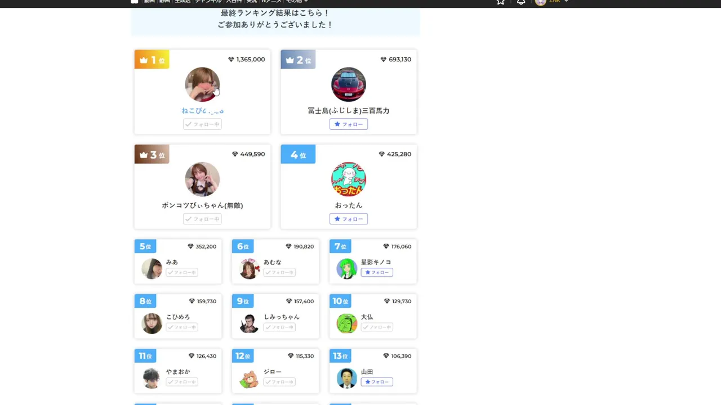Viewport: 721px width, 405px height.
Task: Open おったん's cartoon avatar
Action: point(349,179)
